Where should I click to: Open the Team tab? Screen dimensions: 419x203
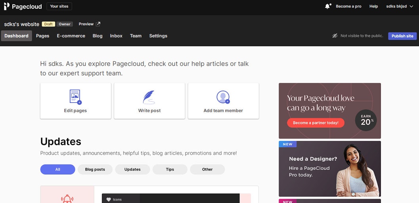(x=136, y=36)
